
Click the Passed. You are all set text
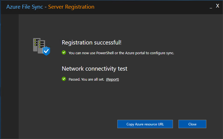point(86,79)
